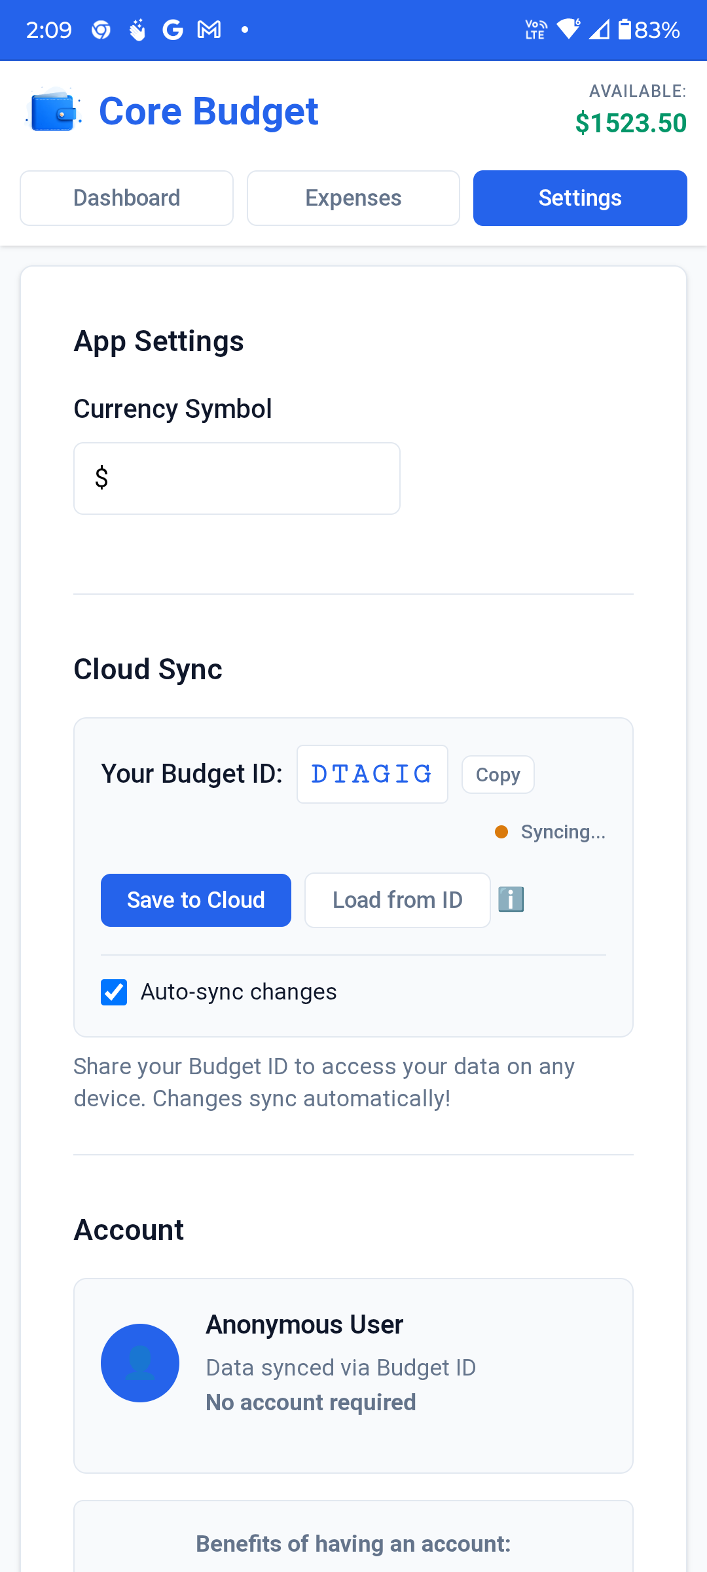The image size is (707, 1572).
Task: Tap the VoLTE indicator icon
Action: pyautogui.click(x=537, y=29)
